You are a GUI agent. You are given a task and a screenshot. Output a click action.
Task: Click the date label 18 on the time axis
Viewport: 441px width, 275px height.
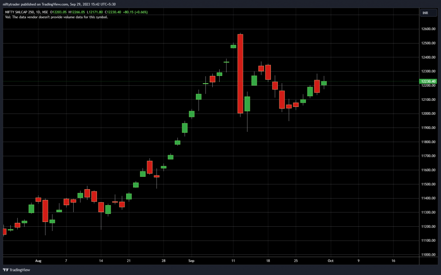click(x=268, y=261)
